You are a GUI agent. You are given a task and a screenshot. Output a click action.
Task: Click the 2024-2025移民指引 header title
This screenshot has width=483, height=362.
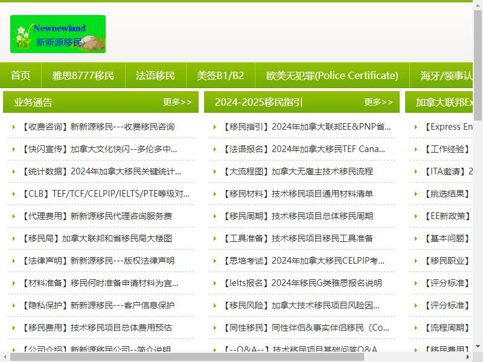259,102
